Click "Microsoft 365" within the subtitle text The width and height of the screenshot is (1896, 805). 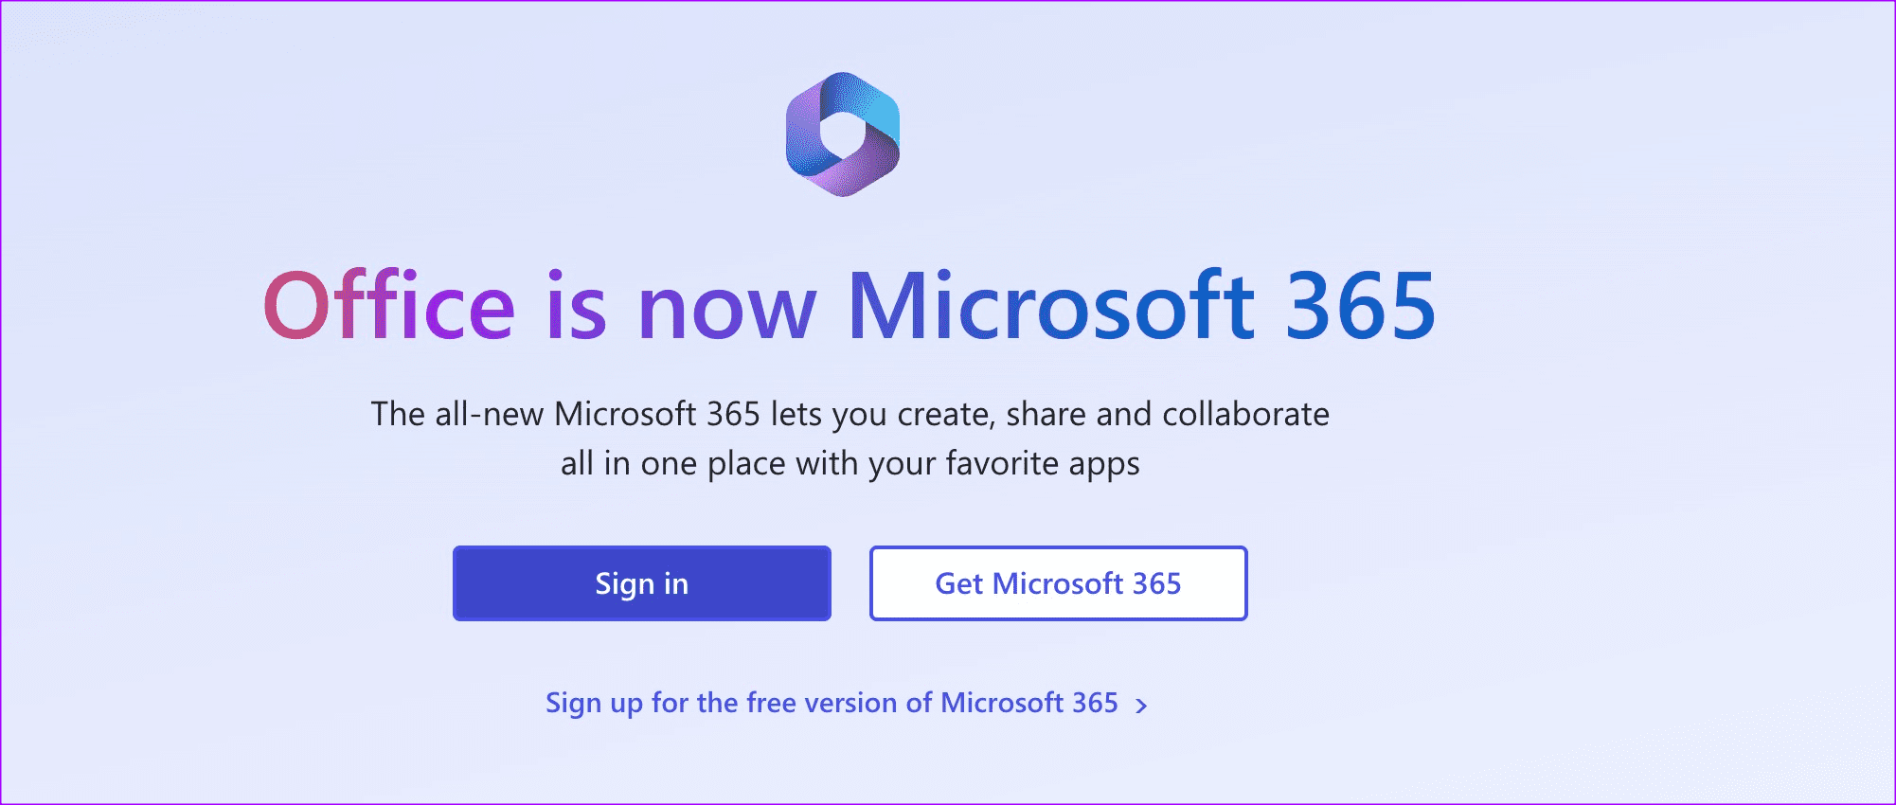tap(656, 415)
